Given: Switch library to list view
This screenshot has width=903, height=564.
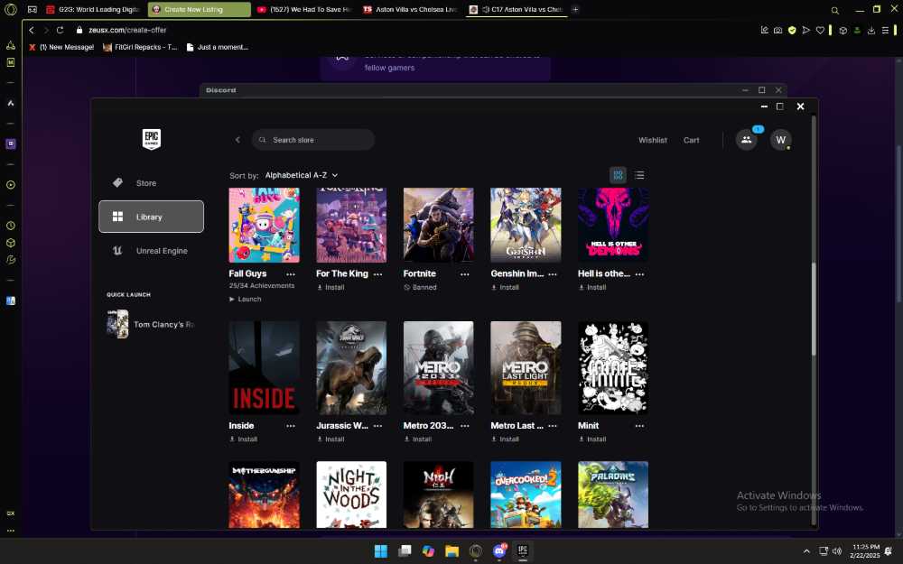Looking at the screenshot, I should click(639, 175).
